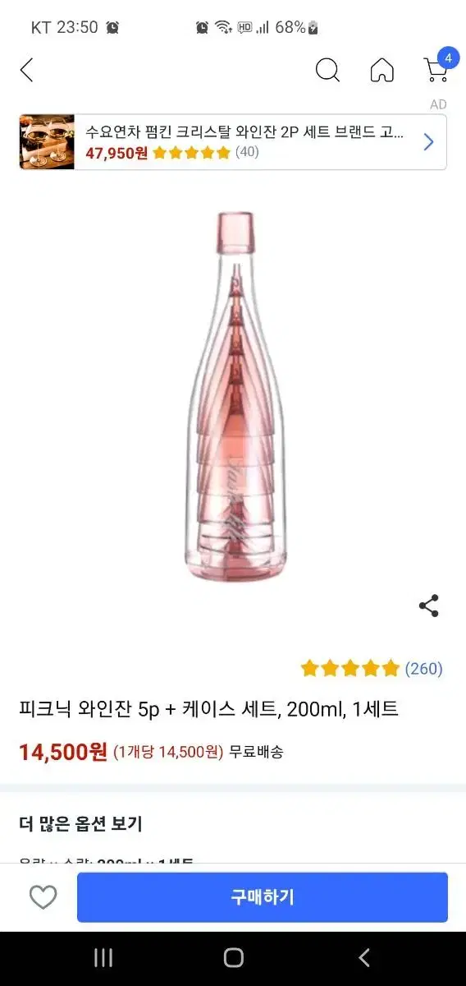Expand the ad banner chevron arrow
Screen dimensions: 466x986
point(428,142)
